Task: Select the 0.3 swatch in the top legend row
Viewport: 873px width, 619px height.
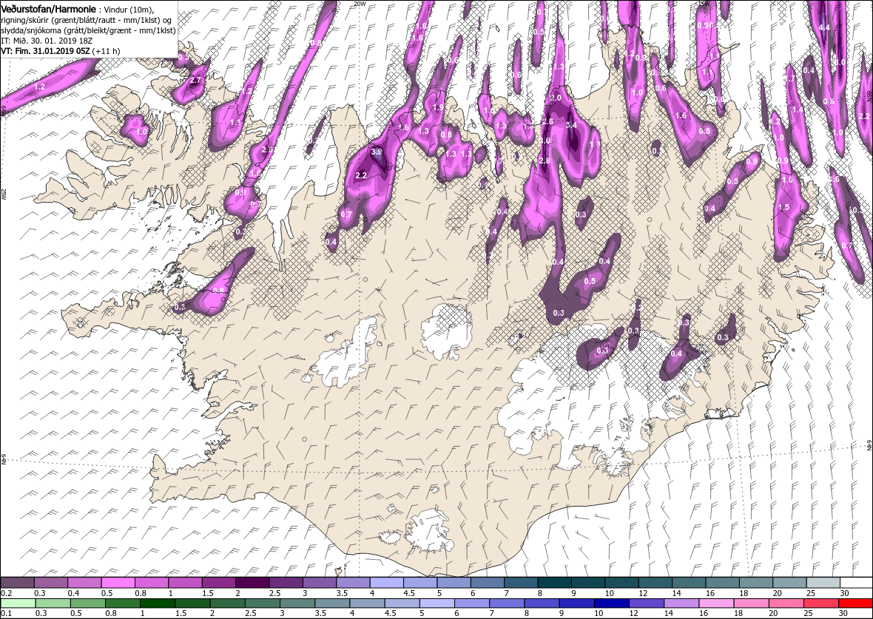Action: [x=50, y=582]
